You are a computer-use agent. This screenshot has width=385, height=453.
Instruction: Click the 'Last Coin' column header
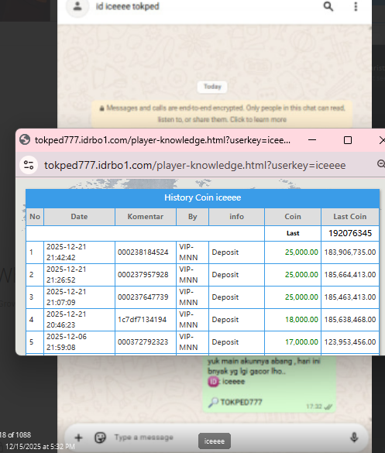tap(350, 217)
